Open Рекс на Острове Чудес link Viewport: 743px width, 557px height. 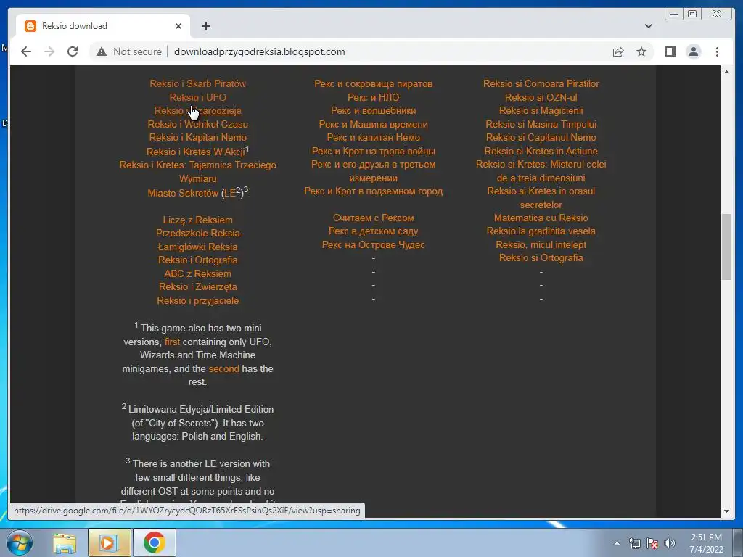[x=374, y=245]
